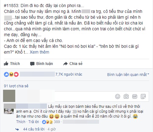Open the emoji smiley picker in comment box

(x=118, y=96)
